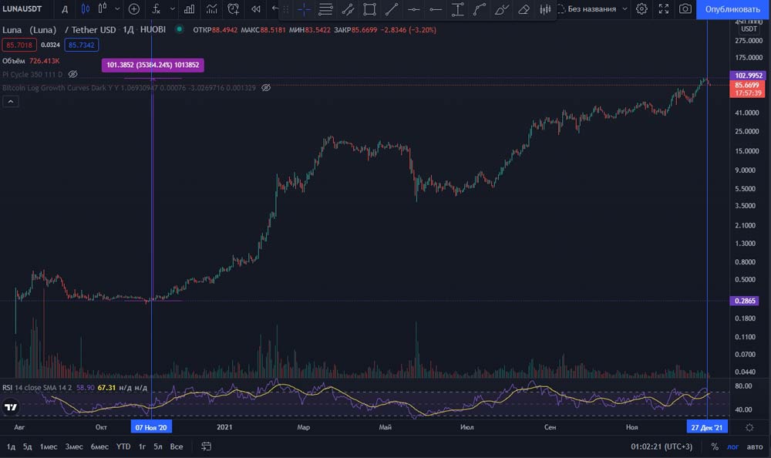Switch to the YTD time range
The height and width of the screenshot is (458, 771).
coord(123,446)
